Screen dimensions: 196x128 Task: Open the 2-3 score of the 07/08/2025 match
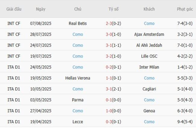(x=109, y=23)
